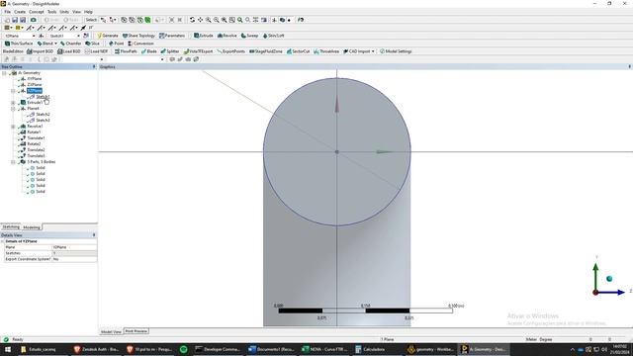Click the Save project icon
This screenshot has height=356, width=633.
[x=15, y=20]
